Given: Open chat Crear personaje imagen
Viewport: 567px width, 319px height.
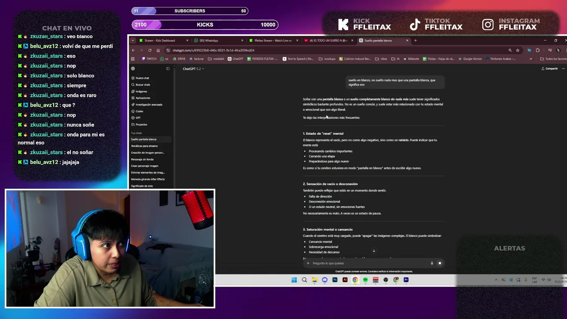Looking at the screenshot, I should [x=144, y=166].
